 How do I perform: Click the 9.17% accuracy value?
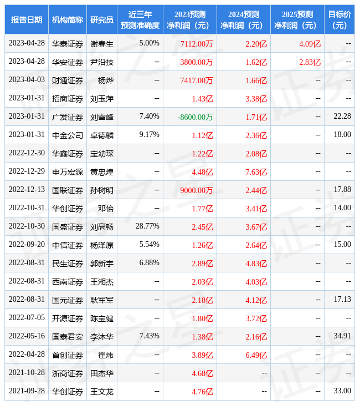(x=150, y=135)
